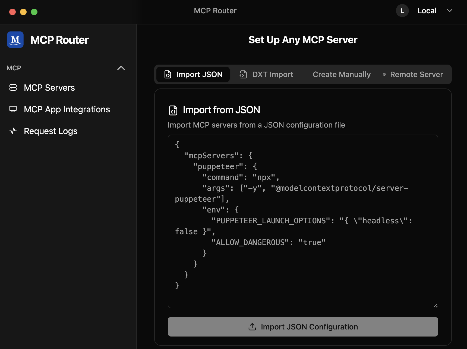Click the MCP App Integrations monitor icon

pyautogui.click(x=13, y=109)
